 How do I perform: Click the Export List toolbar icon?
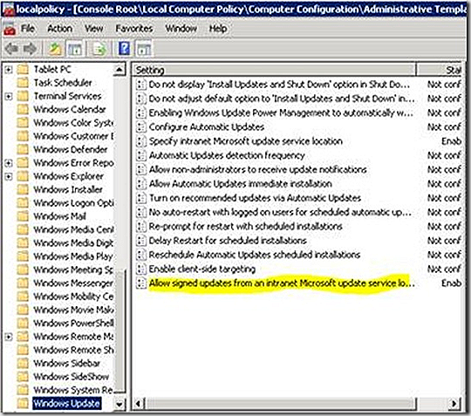point(99,48)
